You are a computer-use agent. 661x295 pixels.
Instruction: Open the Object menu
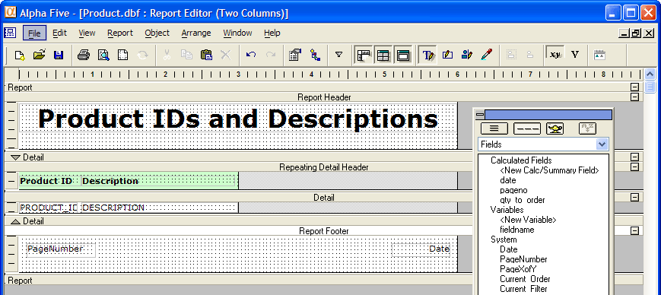(157, 33)
